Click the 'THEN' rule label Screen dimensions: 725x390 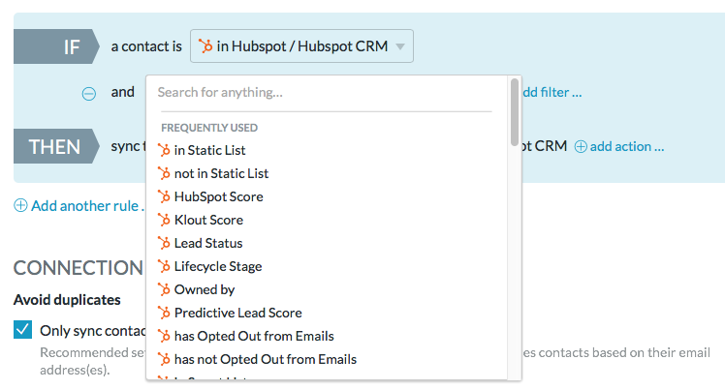click(x=54, y=147)
